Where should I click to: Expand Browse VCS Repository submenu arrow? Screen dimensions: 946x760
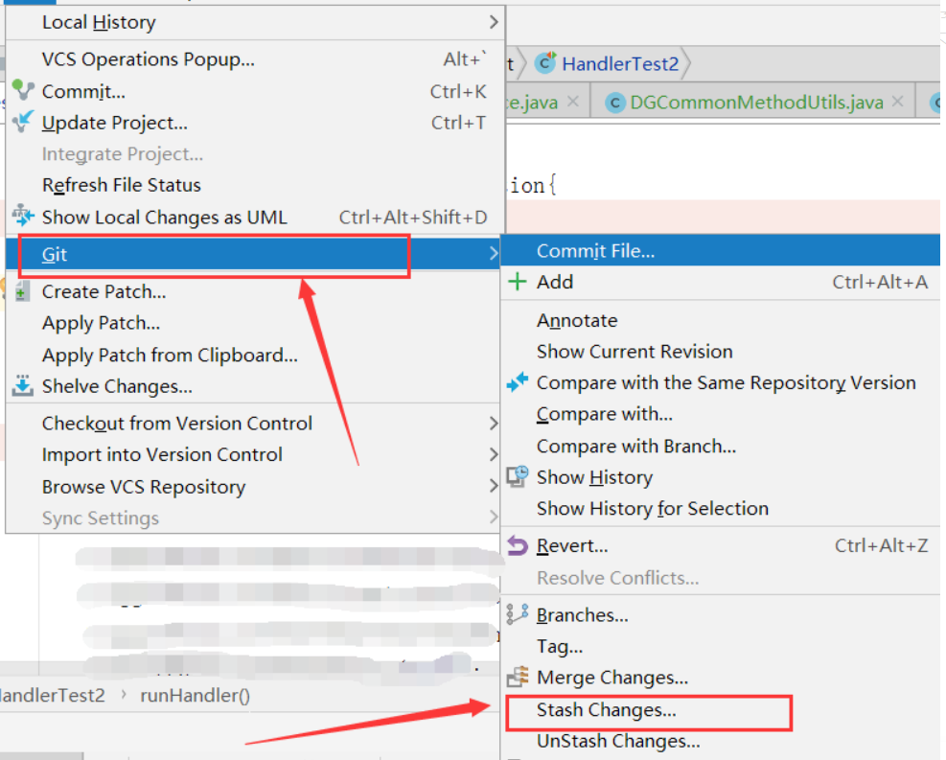pyautogui.click(x=494, y=486)
